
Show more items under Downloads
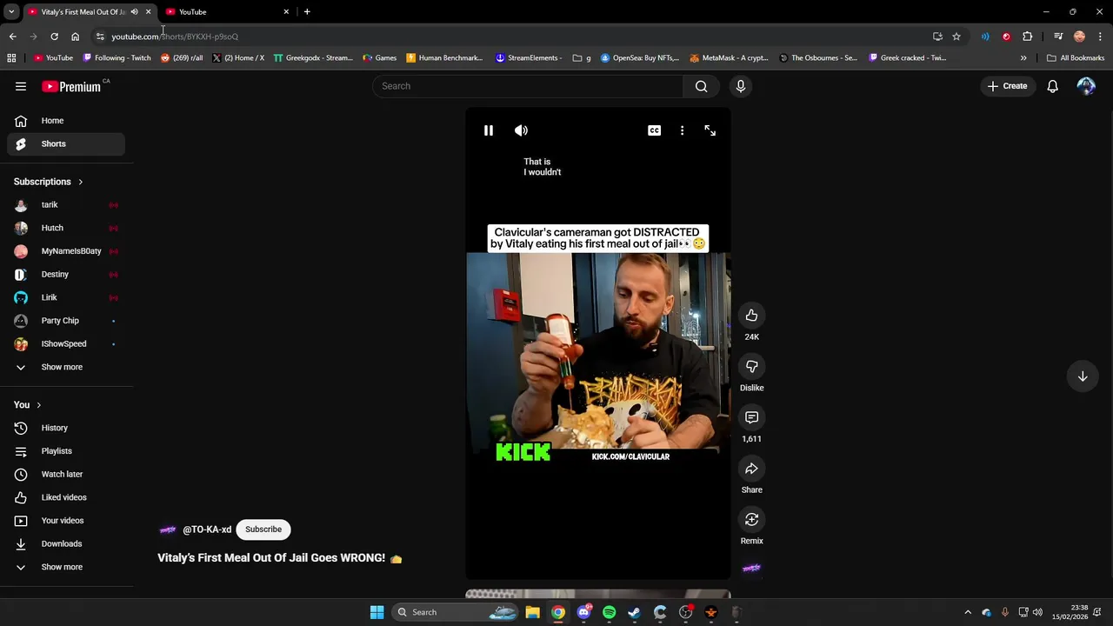(x=66, y=567)
